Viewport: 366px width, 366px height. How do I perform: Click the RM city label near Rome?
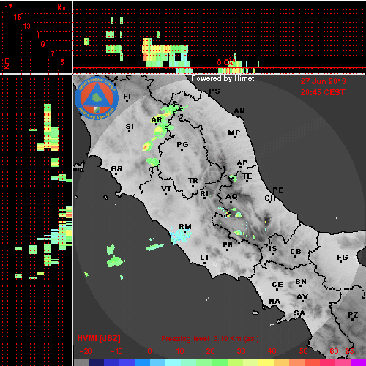point(185,226)
